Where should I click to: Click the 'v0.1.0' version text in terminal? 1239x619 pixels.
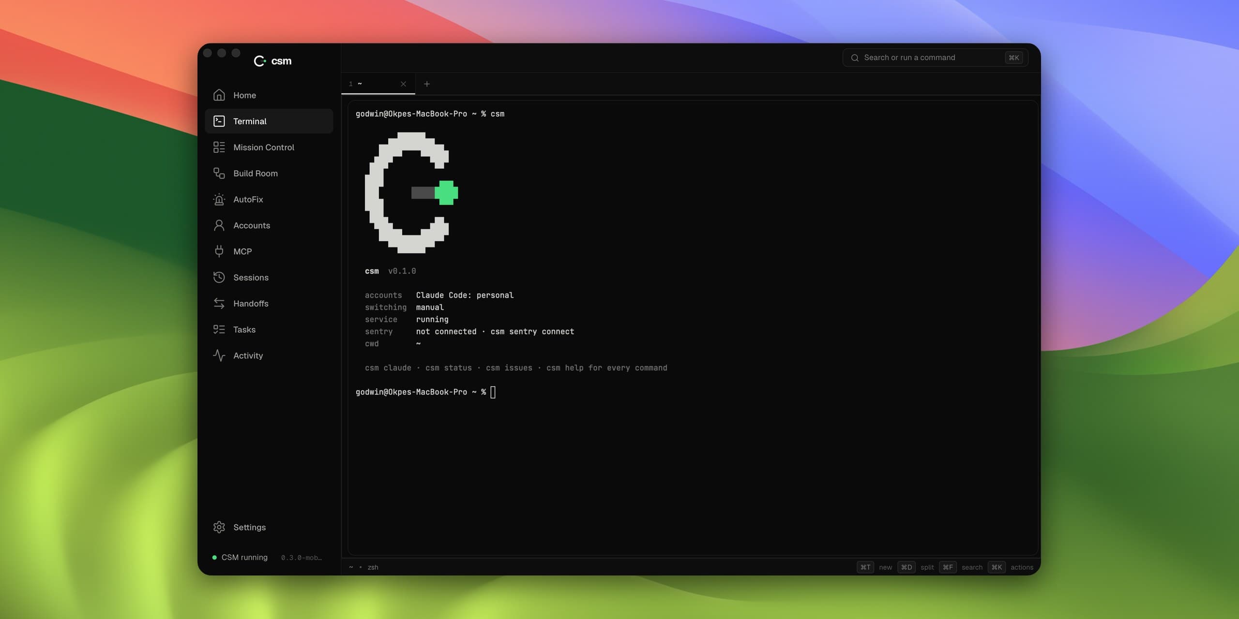click(402, 271)
